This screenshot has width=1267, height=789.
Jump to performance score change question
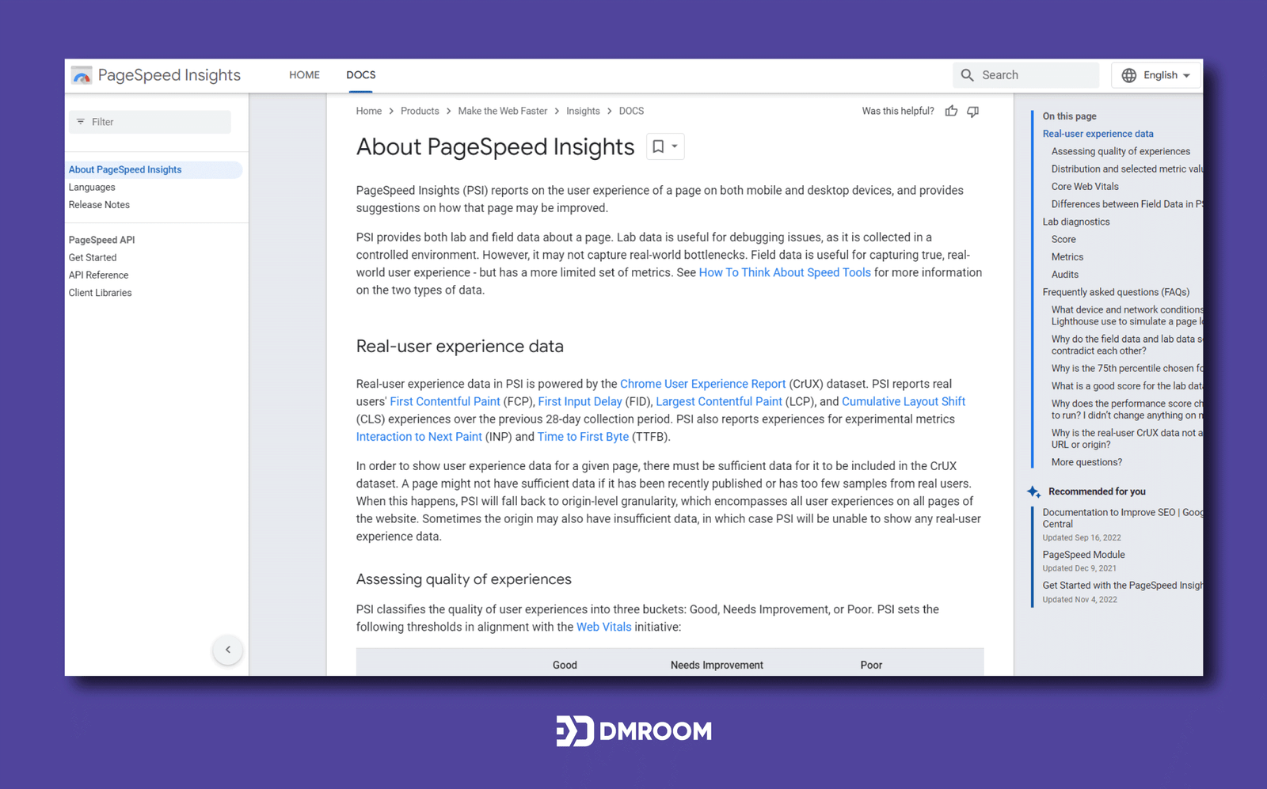pos(1127,409)
